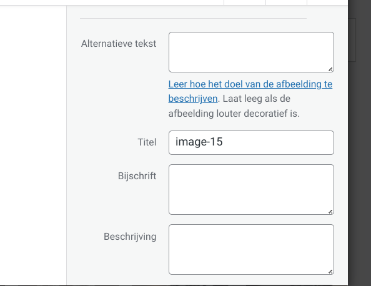Click the 'Beschrijving' field label
The image size is (371, 286).
[x=130, y=237]
